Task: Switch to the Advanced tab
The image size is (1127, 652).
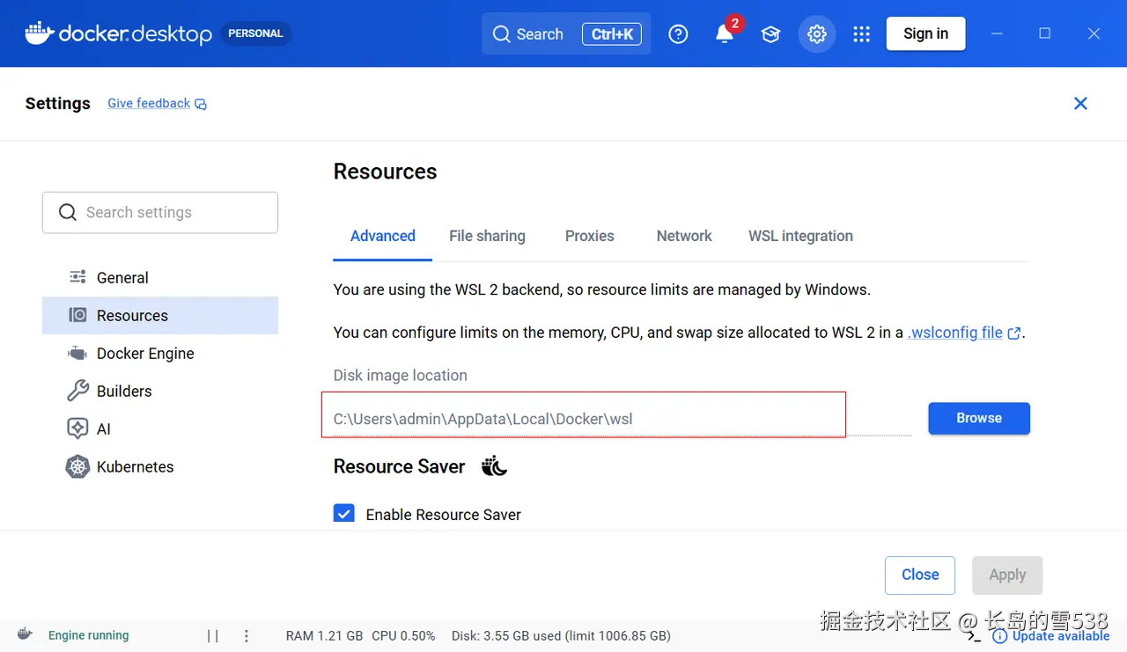Action: (x=383, y=236)
